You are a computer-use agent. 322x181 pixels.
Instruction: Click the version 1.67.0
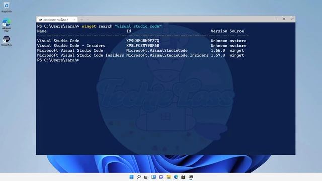click(218, 55)
